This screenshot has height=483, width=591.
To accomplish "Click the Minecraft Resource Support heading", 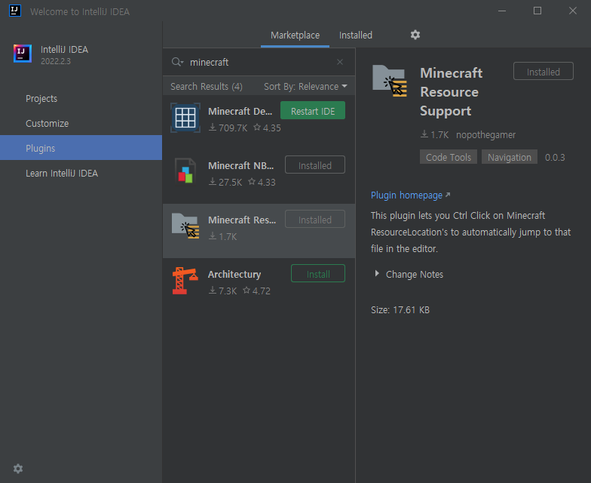I will coord(451,92).
